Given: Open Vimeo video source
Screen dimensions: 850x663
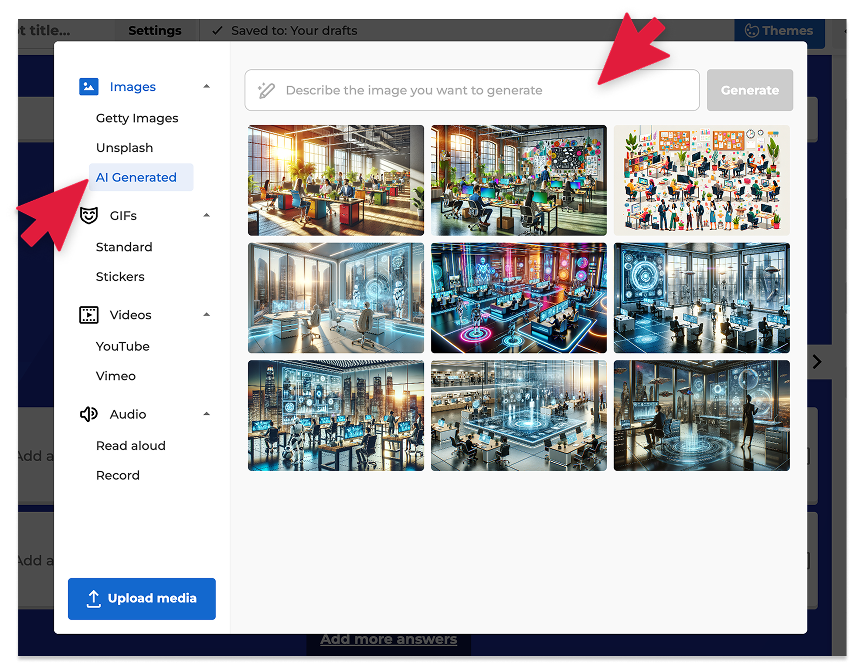Looking at the screenshot, I should (116, 376).
